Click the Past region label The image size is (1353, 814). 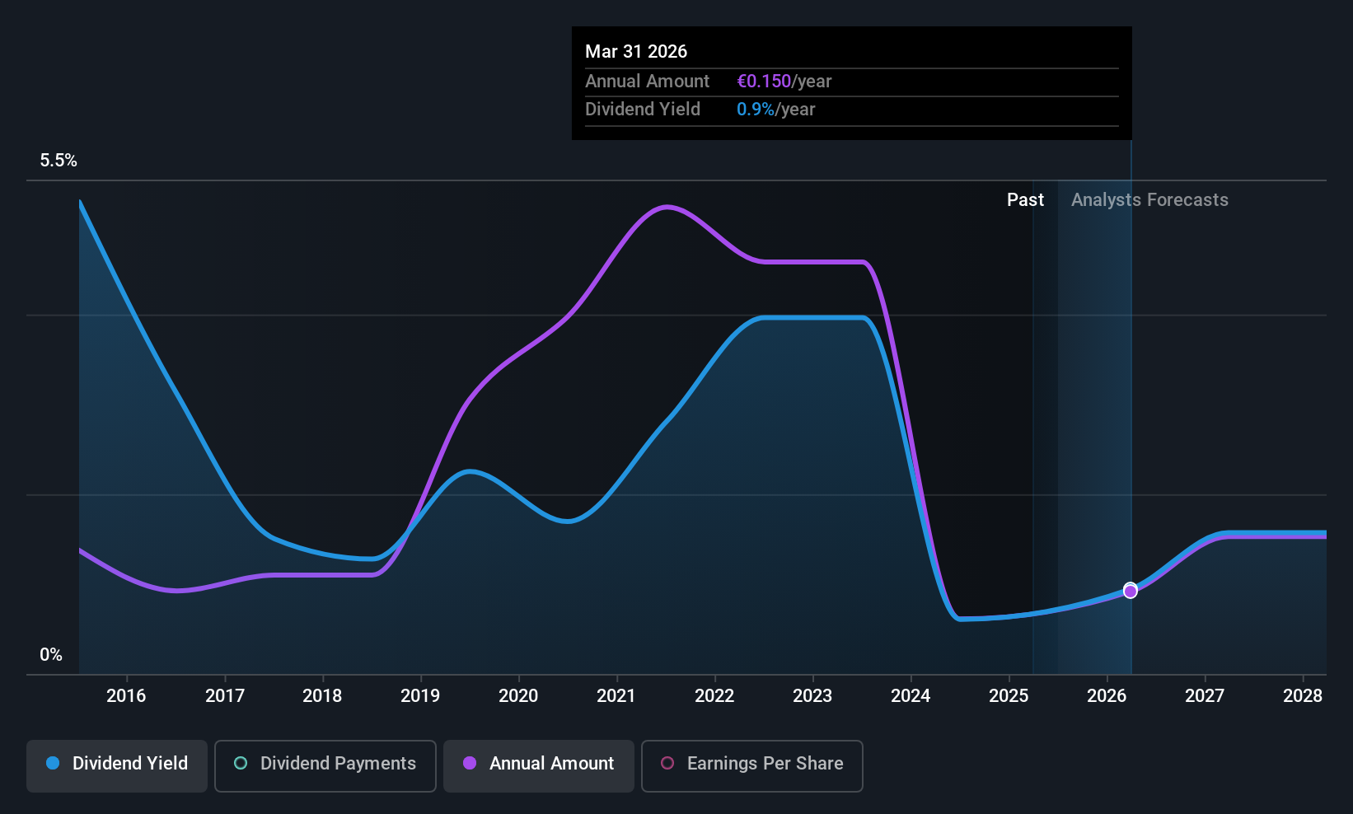[1025, 200]
